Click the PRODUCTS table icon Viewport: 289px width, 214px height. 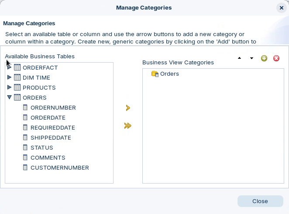17,87
